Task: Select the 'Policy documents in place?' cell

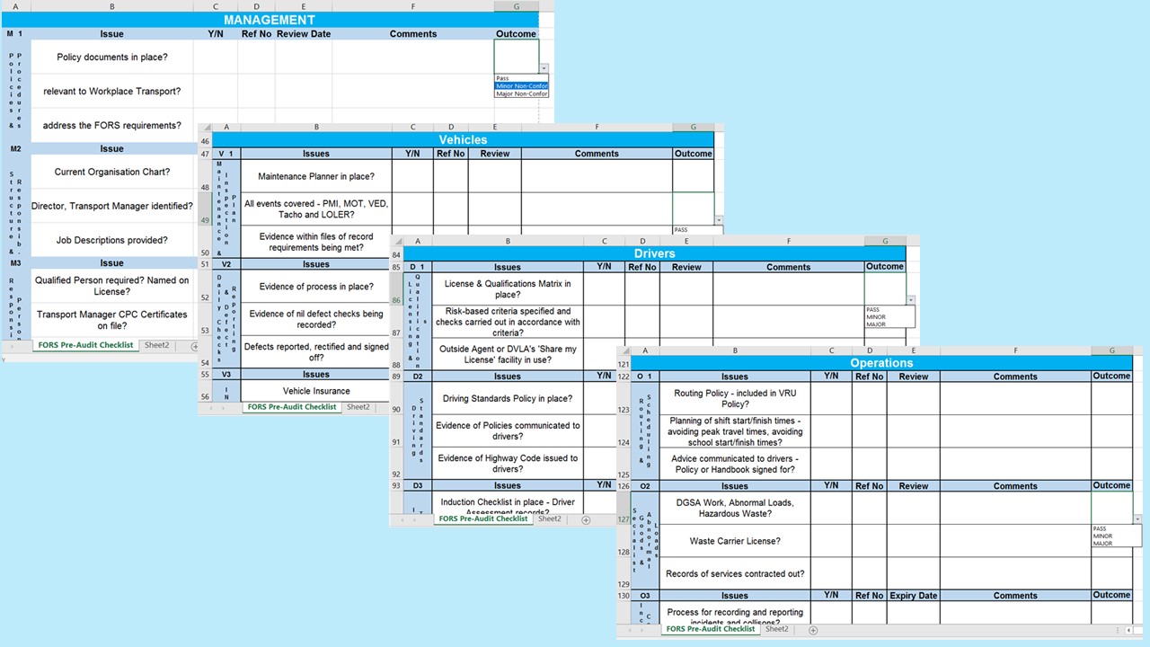Action: (x=111, y=57)
